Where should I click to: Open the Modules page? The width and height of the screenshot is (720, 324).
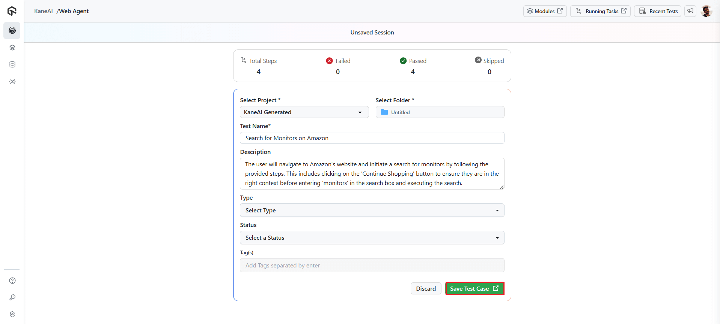pos(545,11)
